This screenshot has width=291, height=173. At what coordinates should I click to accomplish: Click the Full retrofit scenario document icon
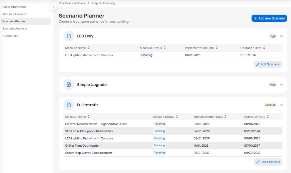[x=69, y=105]
